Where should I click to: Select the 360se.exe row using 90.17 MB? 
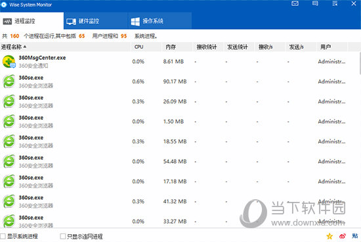[x=180, y=82]
